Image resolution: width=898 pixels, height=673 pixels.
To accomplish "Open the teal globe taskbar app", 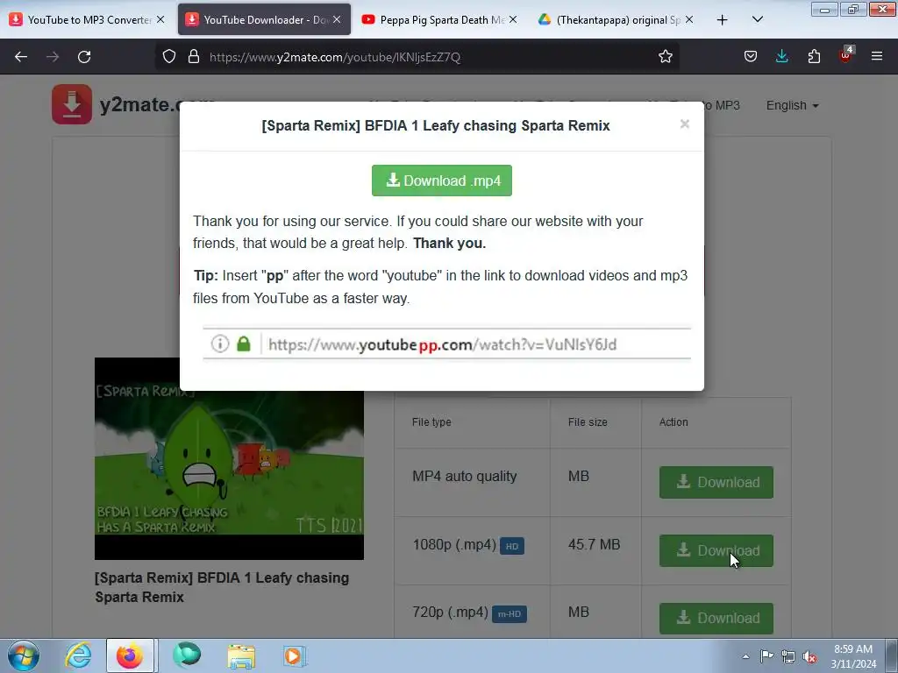I will click(x=187, y=655).
